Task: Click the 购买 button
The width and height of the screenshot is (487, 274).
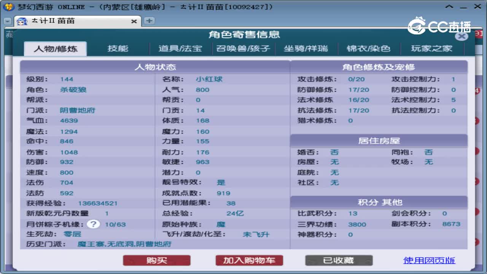Action: [x=157, y=261]
